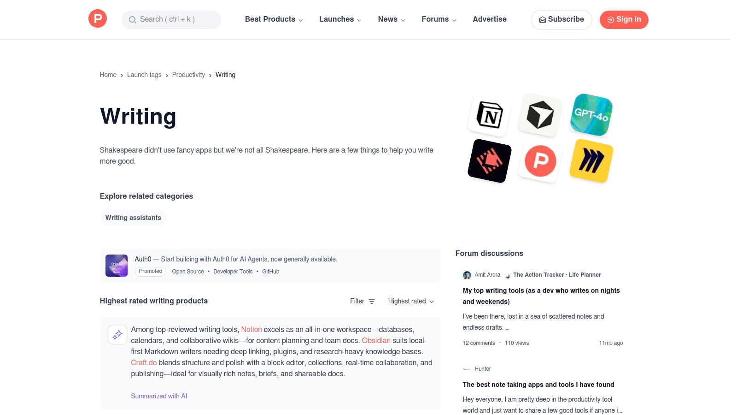Click inside the search input field
The image size is (737, 415).
[x=175, y=20]
